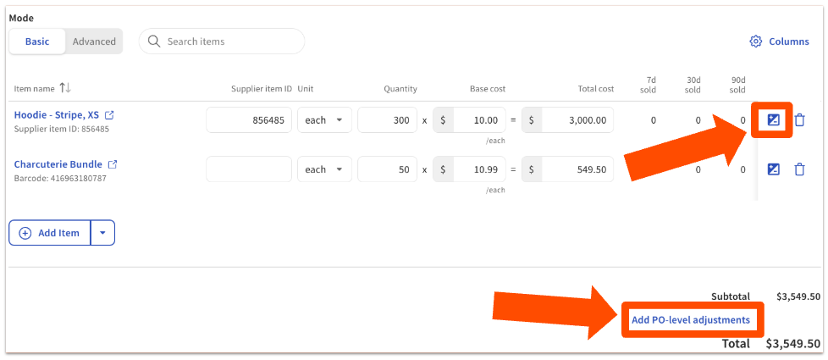The image size is (828, 360).
Task: Open the Hoodie - Stripe, XS item link
Action: [57, 115]
